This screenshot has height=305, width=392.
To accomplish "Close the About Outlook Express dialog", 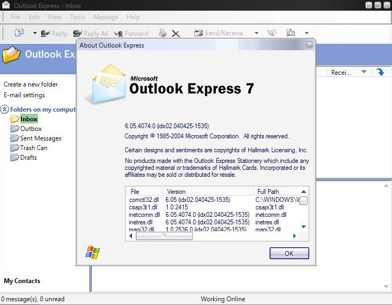I will 309,45.
